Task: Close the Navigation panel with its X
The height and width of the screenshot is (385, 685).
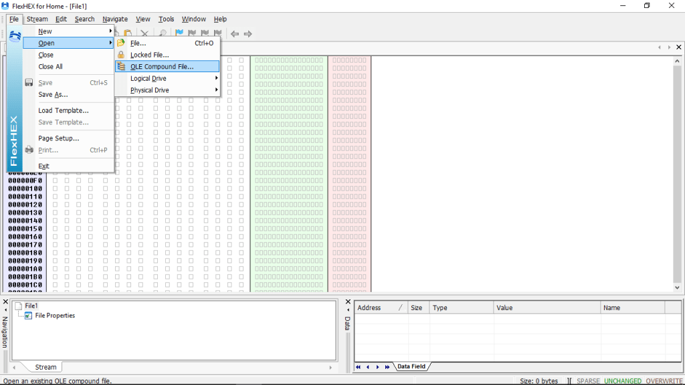Action: (x=5, y=303)
